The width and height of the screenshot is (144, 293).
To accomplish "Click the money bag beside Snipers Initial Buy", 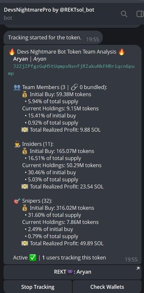I will pyautogui.click(x=24, y=208).
